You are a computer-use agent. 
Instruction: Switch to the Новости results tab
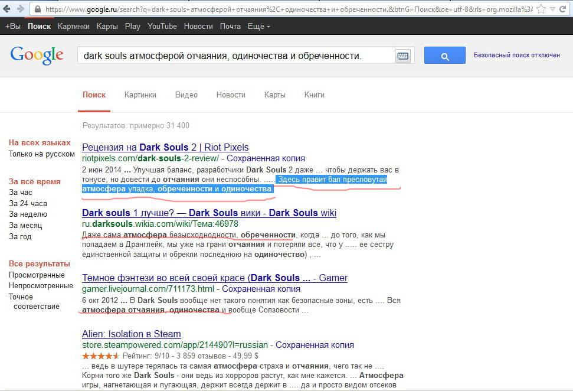tap(231, 95)
